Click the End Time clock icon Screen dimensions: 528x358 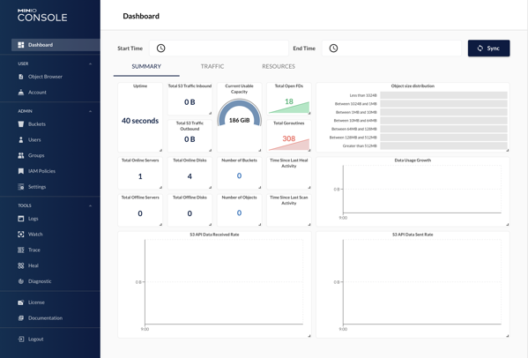(333, 48)
